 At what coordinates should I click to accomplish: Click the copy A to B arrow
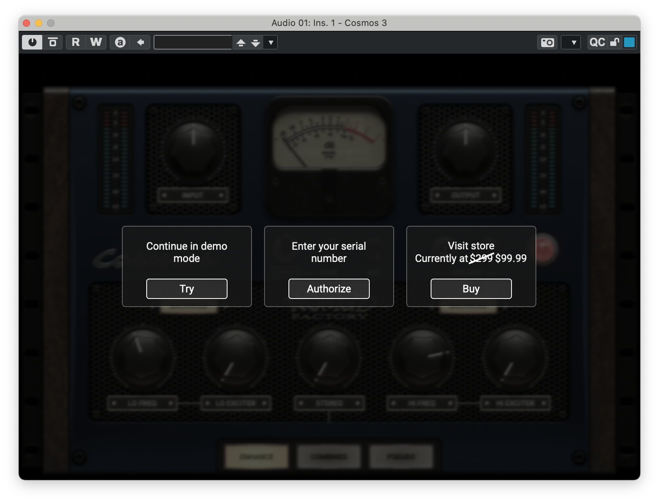[x=141, y=42]
